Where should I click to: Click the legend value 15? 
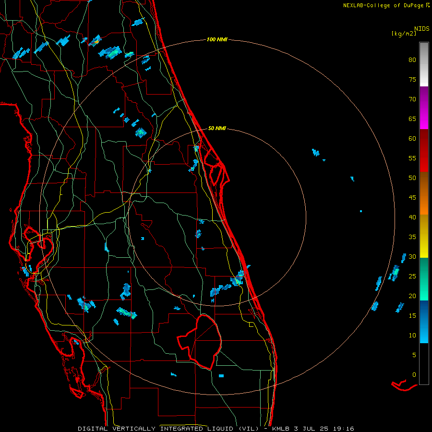(412, 316)
